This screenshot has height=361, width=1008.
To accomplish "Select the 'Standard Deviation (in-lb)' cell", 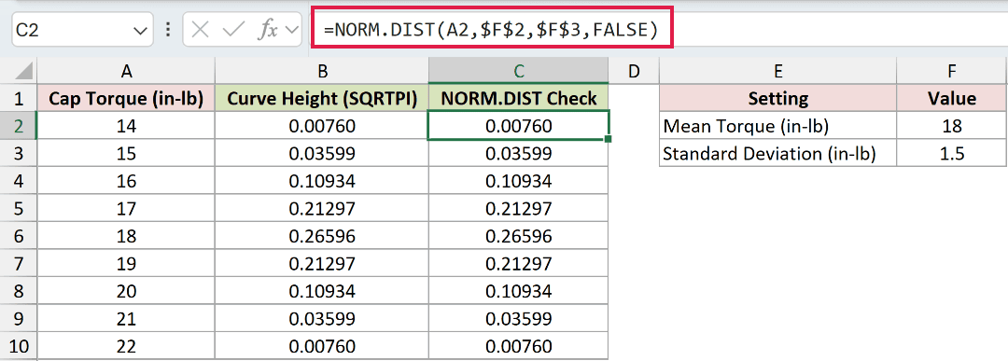I will (x=777, y=154).
